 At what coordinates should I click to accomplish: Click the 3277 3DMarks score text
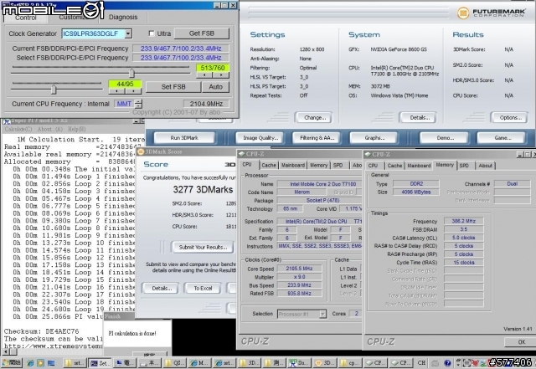click(x=203, y=190)
